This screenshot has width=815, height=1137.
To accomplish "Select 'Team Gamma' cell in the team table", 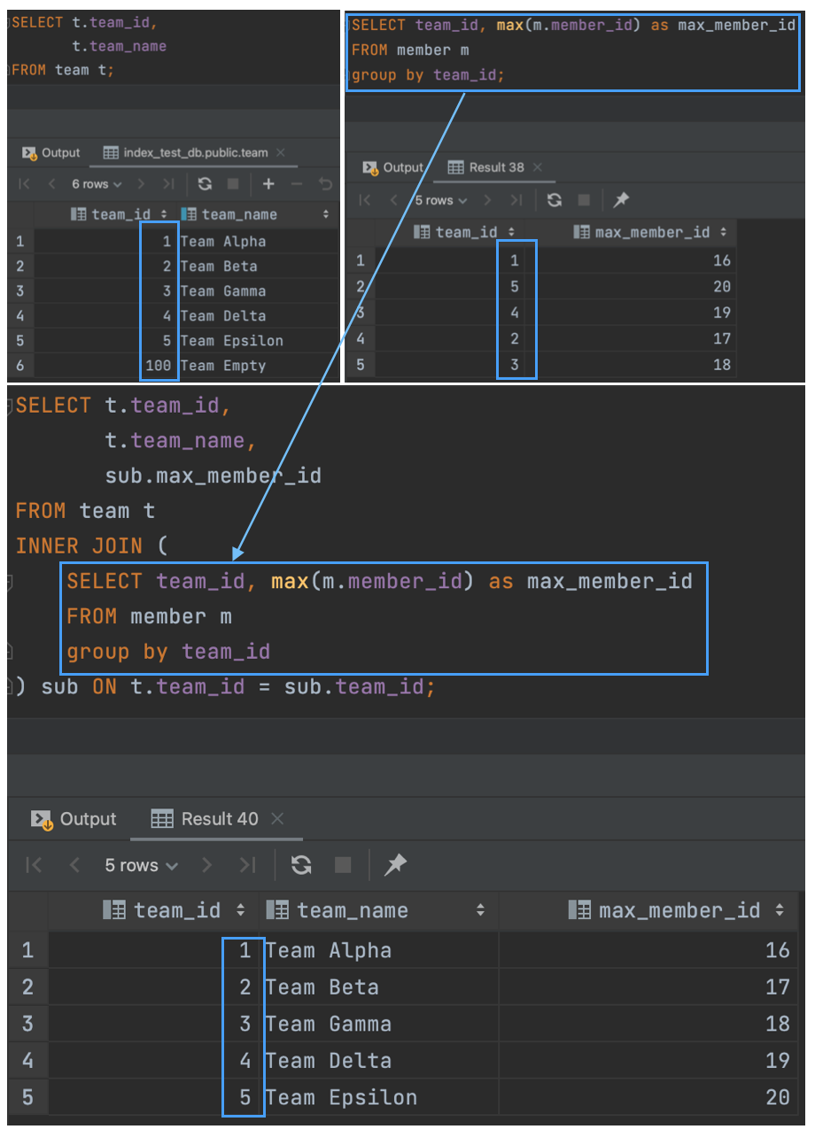I will coord(258,290).
